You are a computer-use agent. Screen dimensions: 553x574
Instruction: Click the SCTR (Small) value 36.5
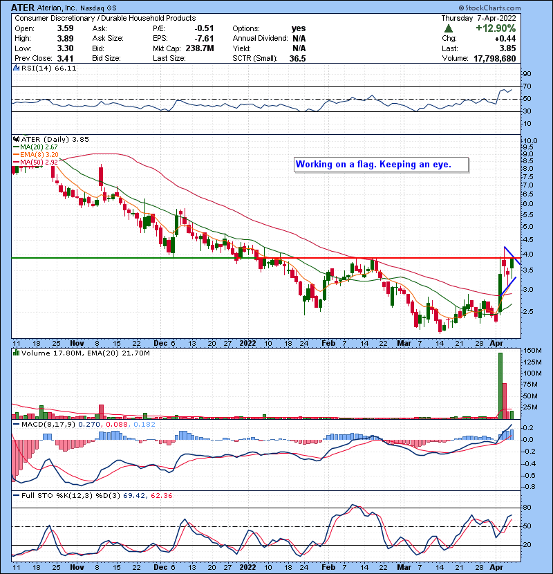point(297,59)
